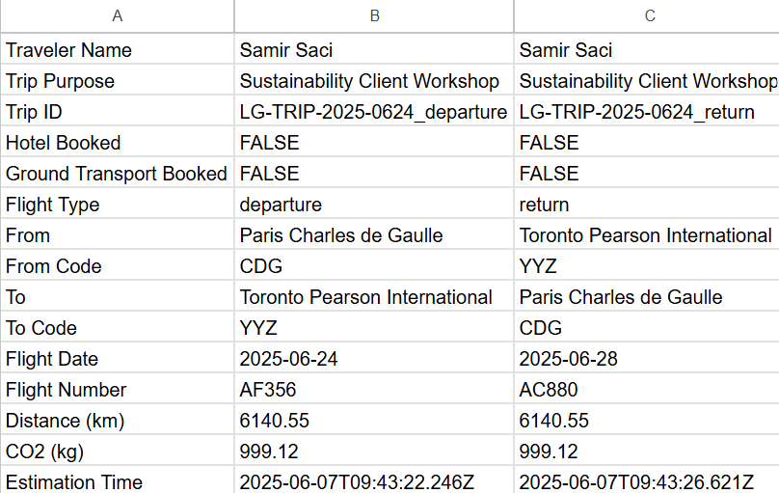Click Hotel Booked FALSE in column B
Image resolution: width=779 pixels, height=493 pixels.
(374, 141)
